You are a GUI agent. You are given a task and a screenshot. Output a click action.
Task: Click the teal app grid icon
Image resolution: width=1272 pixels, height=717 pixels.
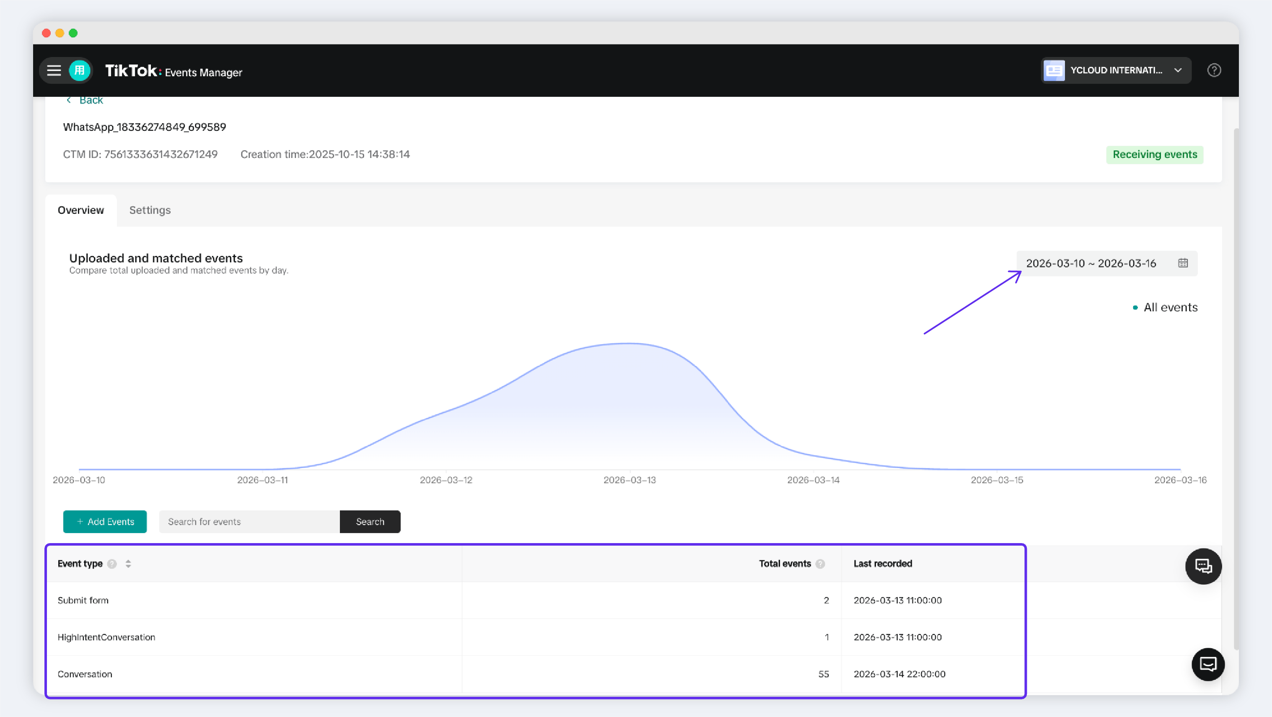coord(80,71)
